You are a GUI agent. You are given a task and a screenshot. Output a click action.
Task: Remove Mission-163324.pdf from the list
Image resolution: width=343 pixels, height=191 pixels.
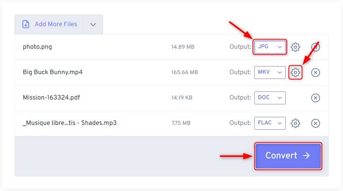(316, 98)
